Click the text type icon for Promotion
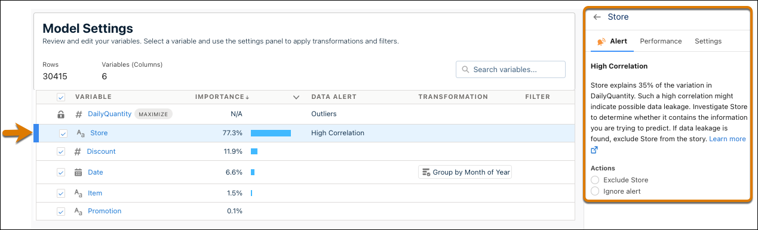The image size is (758, 230). click(78, 211)
